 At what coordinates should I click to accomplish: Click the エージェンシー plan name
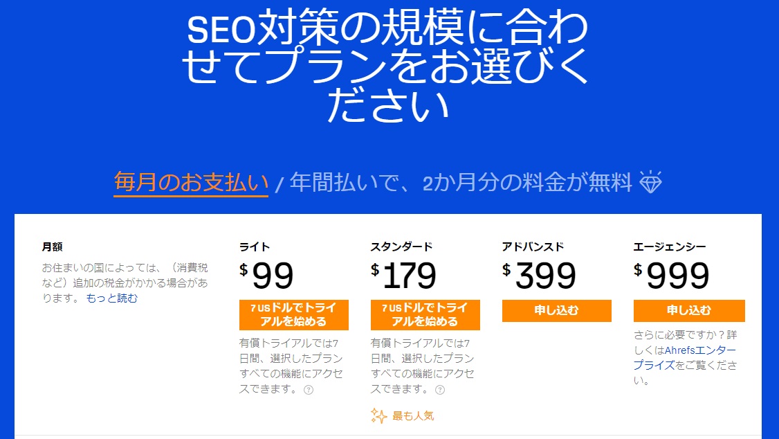(x=669, y=247)
